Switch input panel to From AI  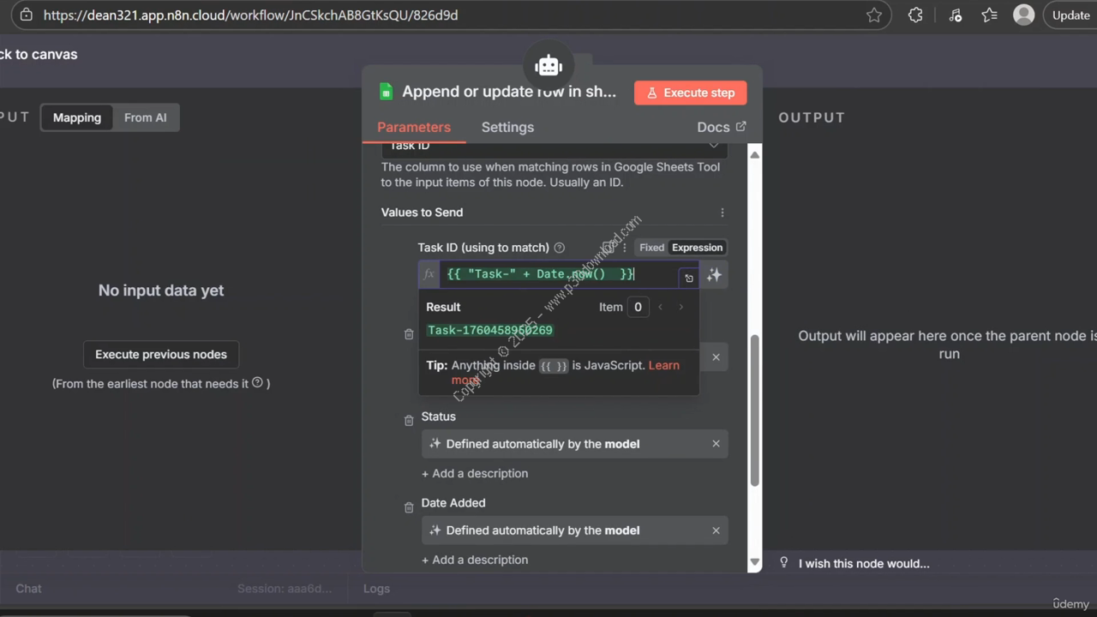point(145,117)
